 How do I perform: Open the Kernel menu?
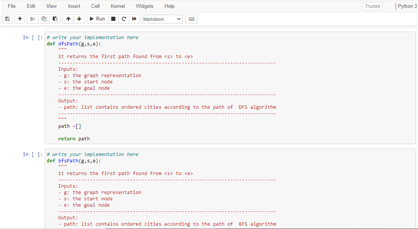(117, 6)
